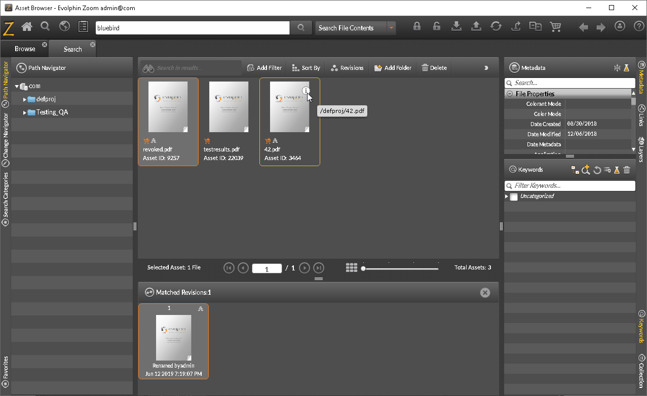Show more toolbar options double chevron
The image size is (647, 396).
click(486, 68)
